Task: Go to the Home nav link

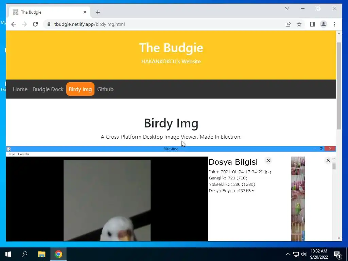Action: pos(20,89)
